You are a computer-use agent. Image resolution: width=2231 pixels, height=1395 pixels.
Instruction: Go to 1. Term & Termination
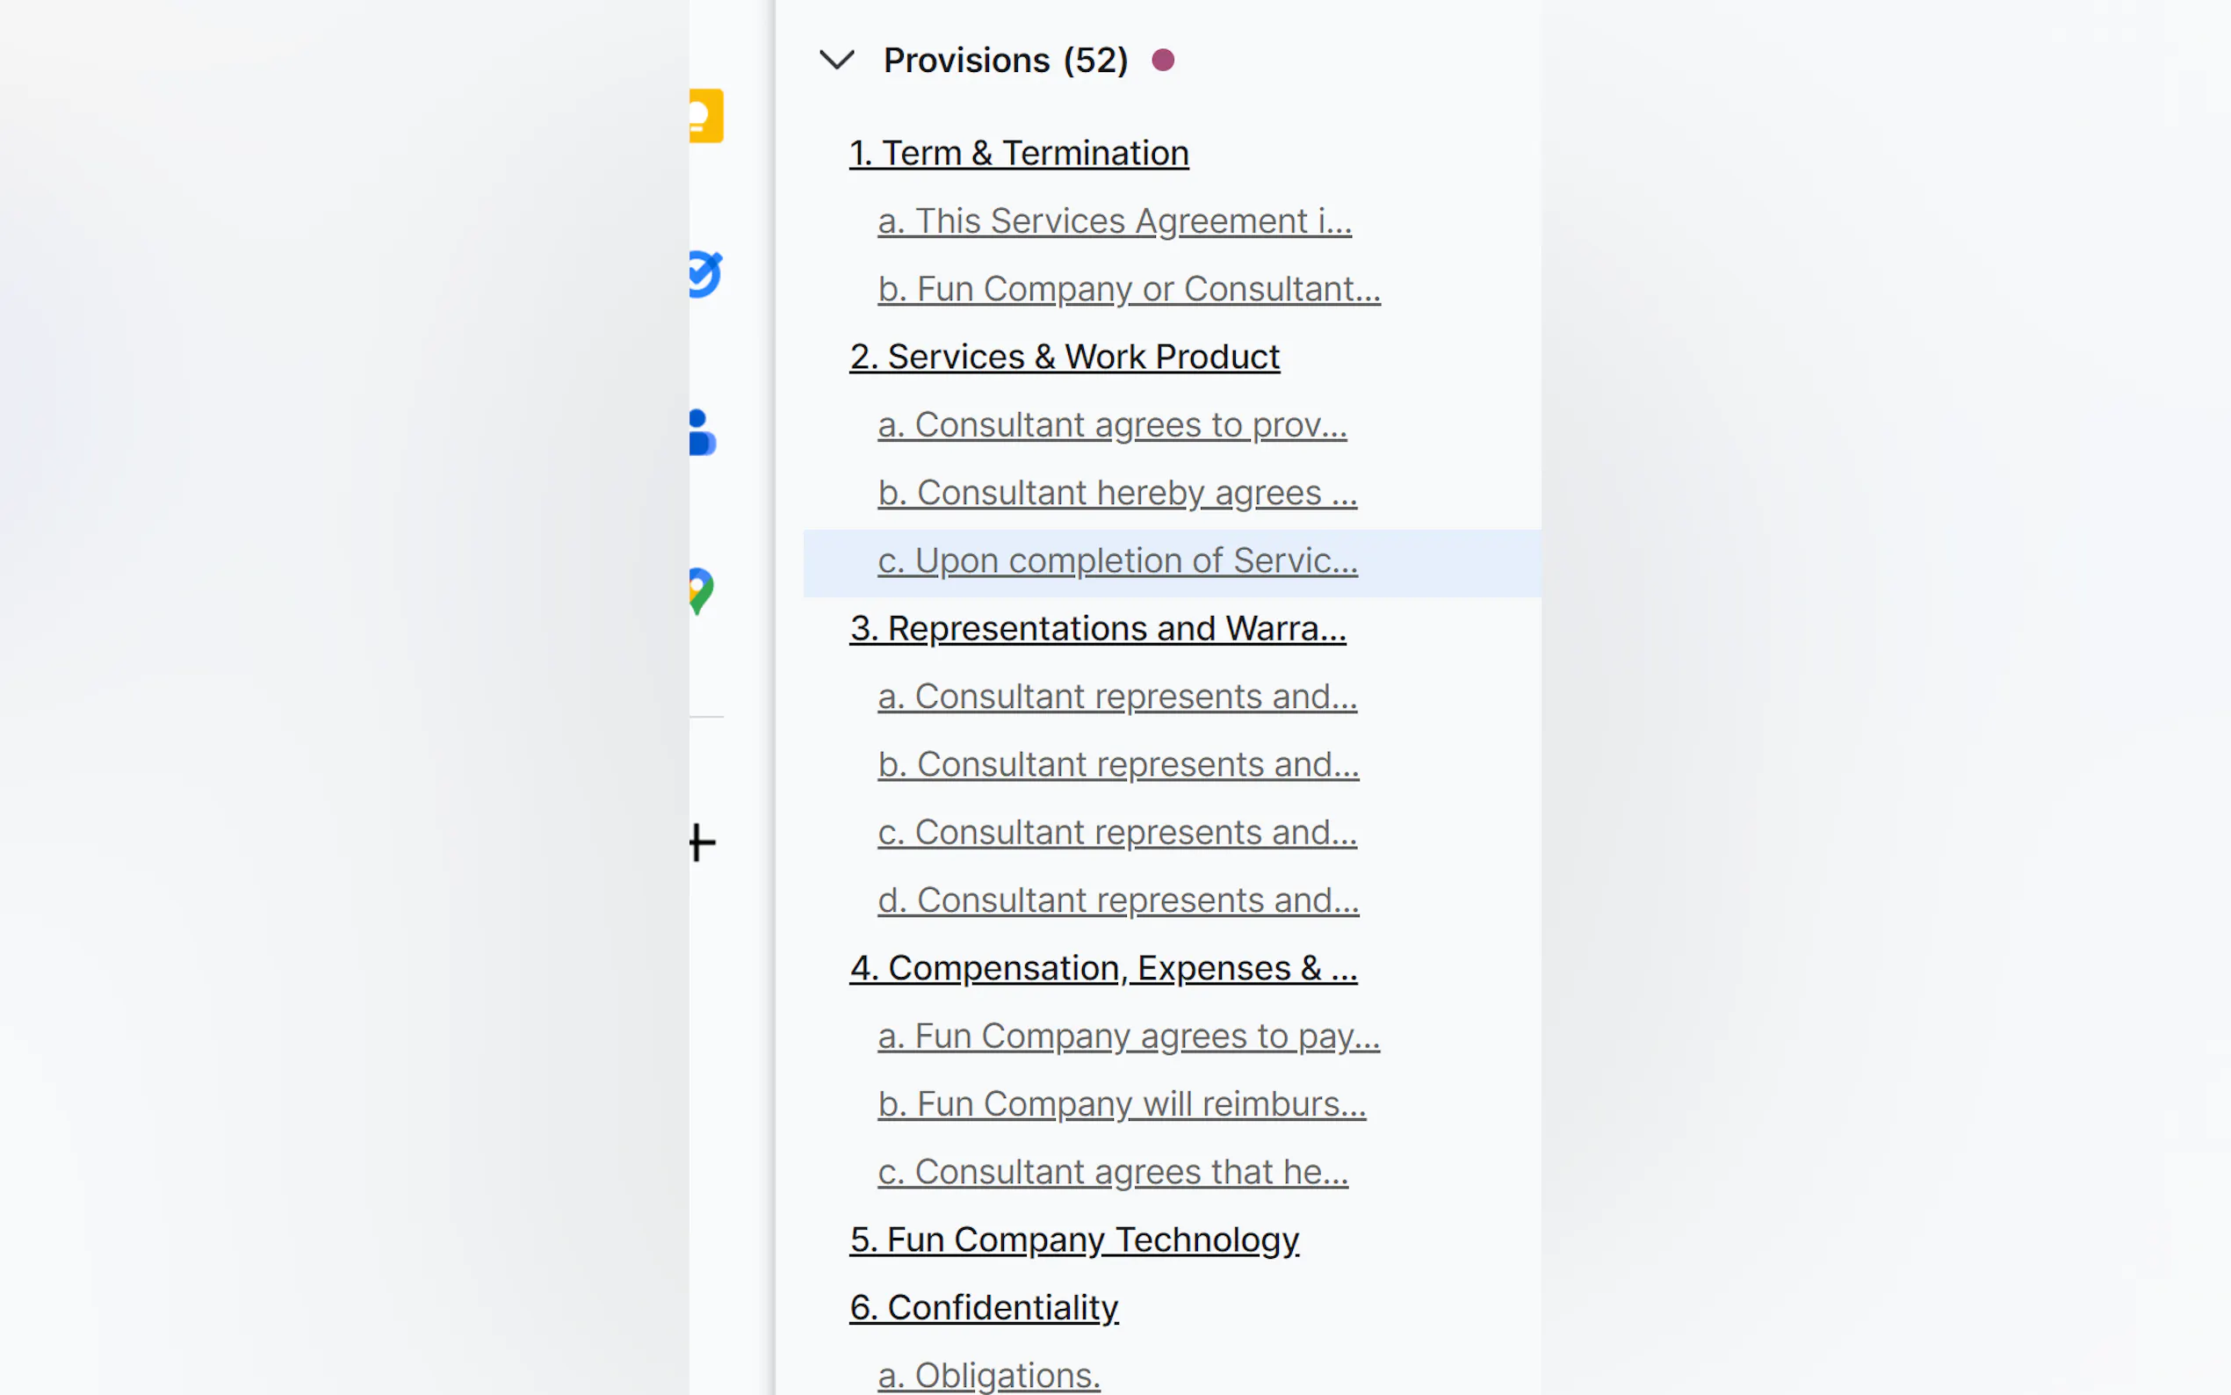click(1018, 153)
